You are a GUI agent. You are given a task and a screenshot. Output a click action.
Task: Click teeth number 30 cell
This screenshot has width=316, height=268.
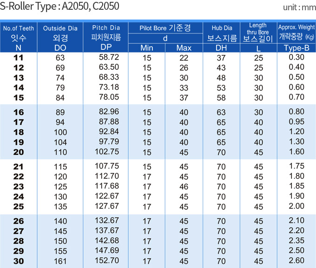click(19, 261)
